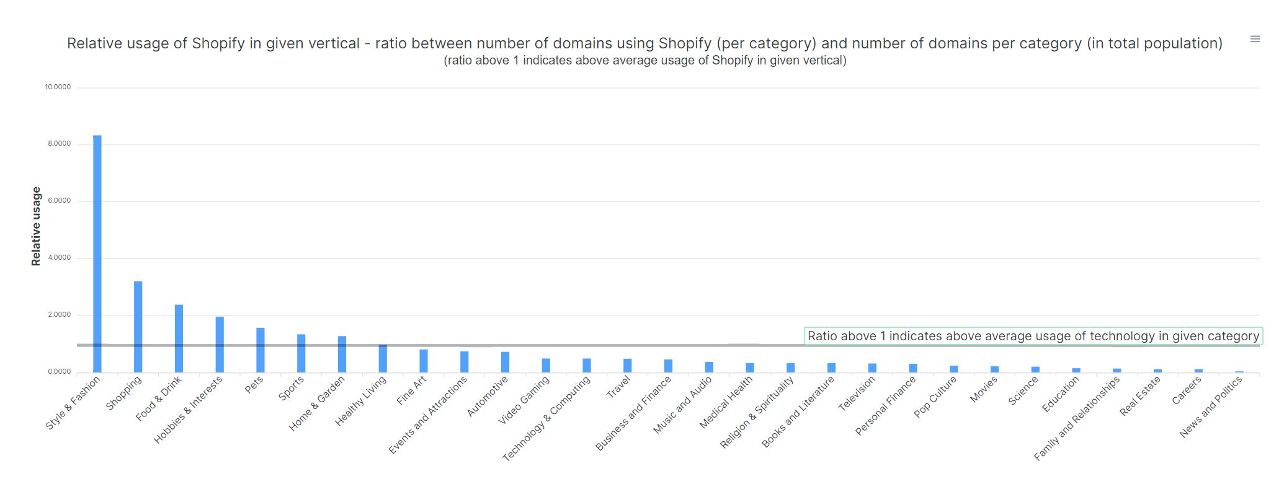This screenshot has width=1284, height=484.
Task: Select the Automotive bar
Action: click(506, 362)
